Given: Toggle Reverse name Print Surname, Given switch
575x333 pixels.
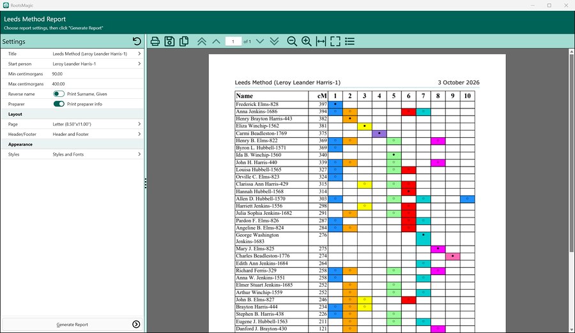Looking at the screenshot, I should coord(59,94).
